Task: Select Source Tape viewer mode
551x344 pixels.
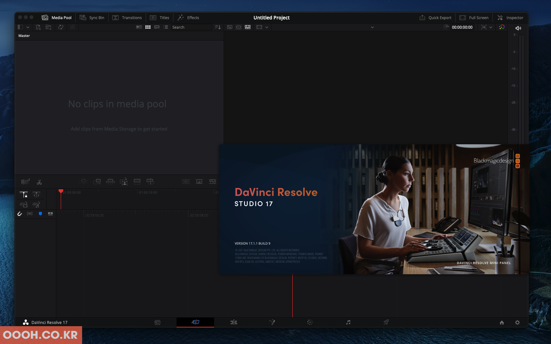Action: [x=239, y=27]
